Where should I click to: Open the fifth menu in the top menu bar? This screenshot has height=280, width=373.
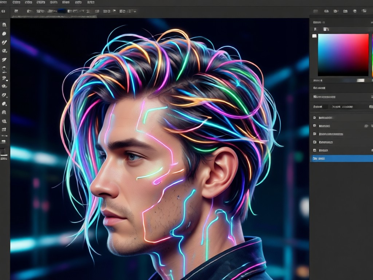coord(53,2)
